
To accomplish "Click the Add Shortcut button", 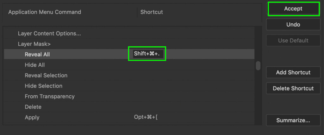I will pos(293,72).
